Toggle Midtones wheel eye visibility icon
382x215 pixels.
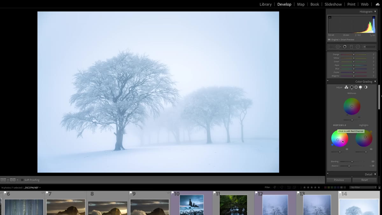click(359, 117)
